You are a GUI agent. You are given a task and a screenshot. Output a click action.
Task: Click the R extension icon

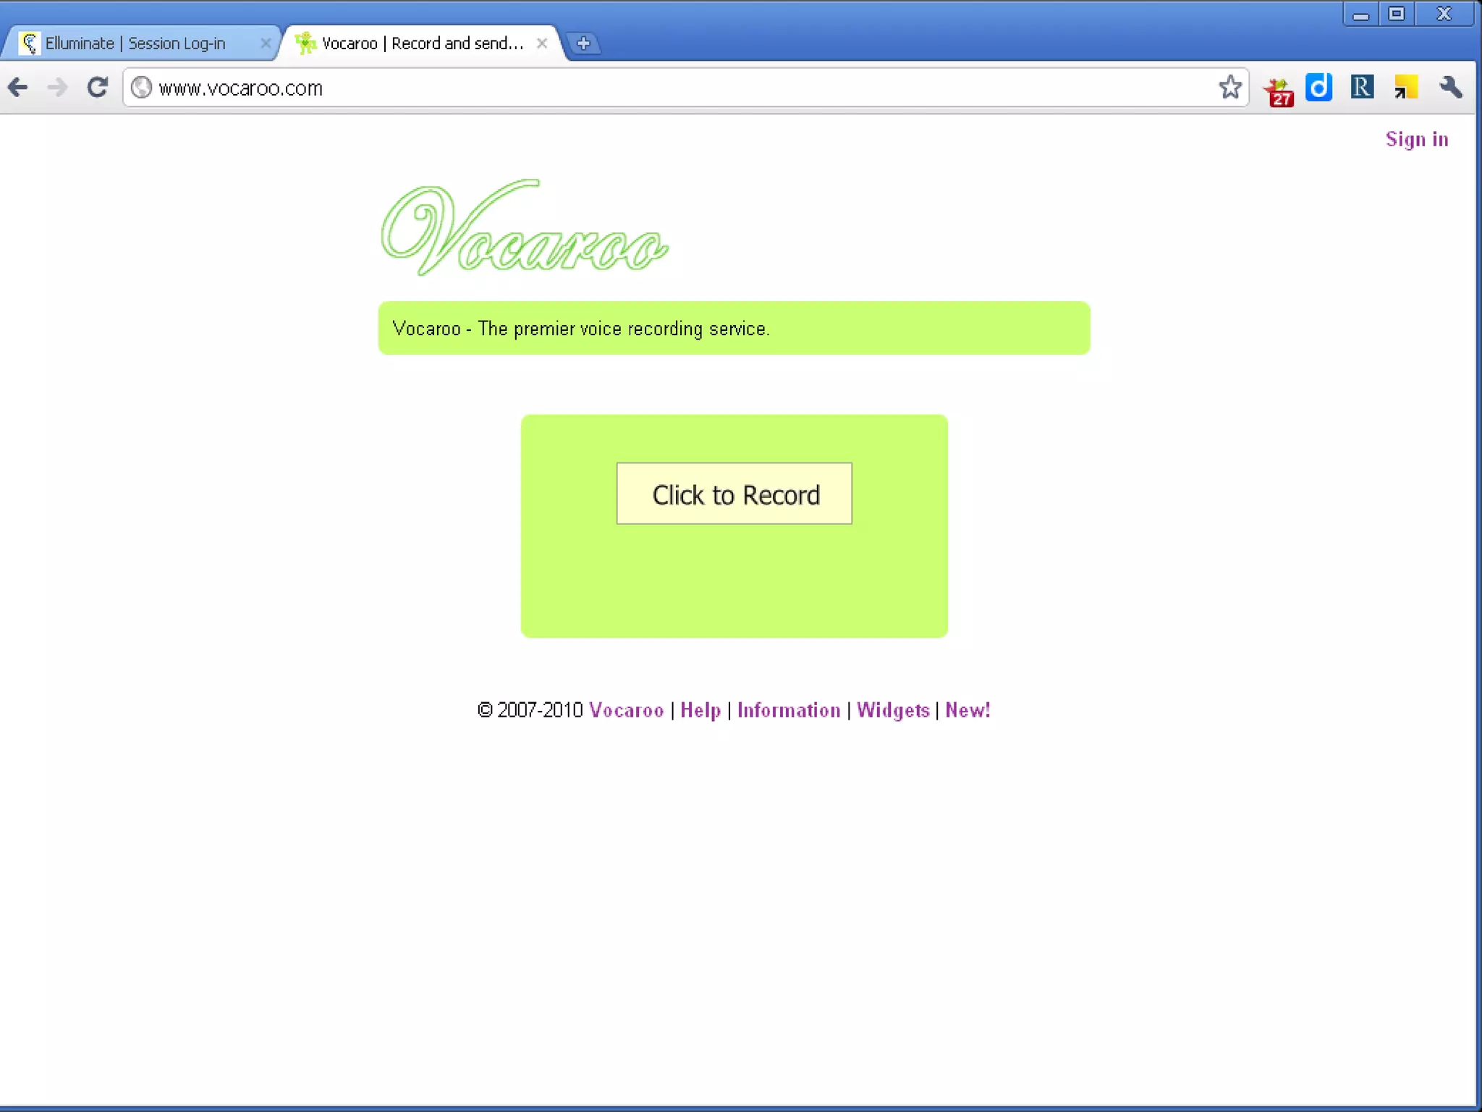(x=1361, y=88)
